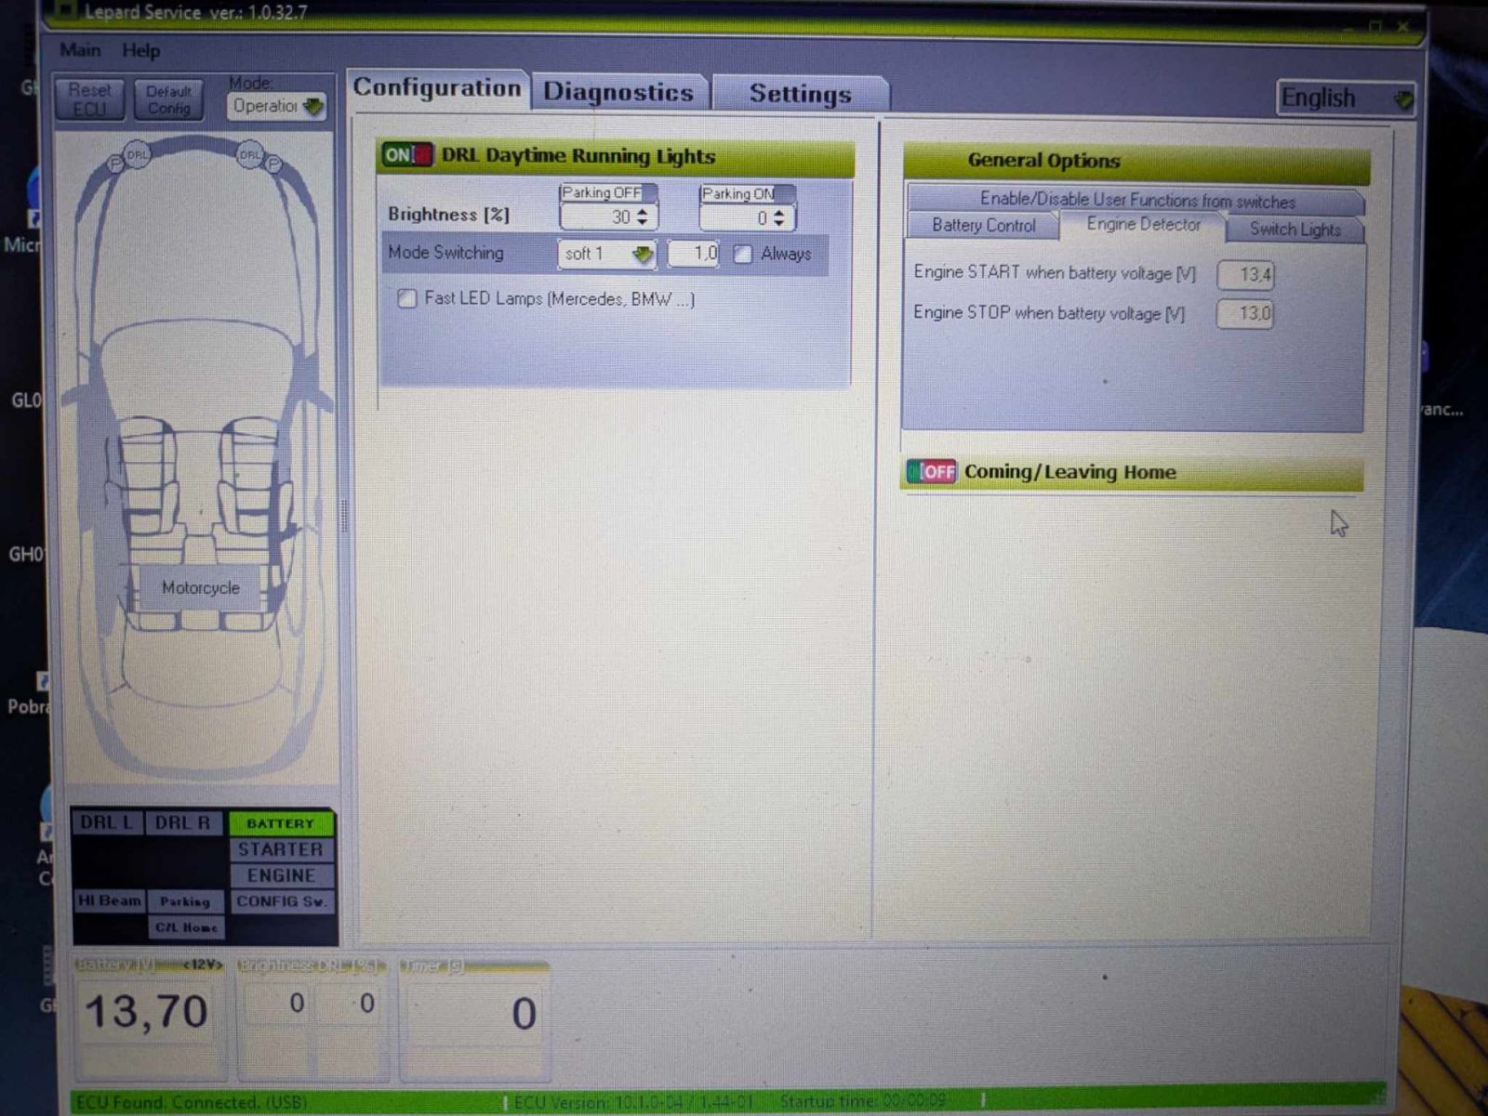
Task: Check Fast LED Lamps (Mercedes, BMW)
Action: (406, 298)
